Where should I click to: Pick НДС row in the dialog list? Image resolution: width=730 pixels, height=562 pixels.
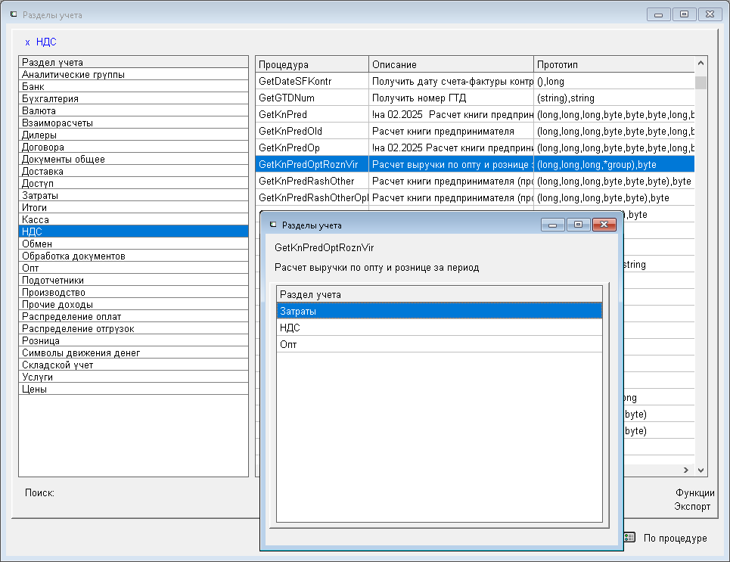[x=290, y=328]
